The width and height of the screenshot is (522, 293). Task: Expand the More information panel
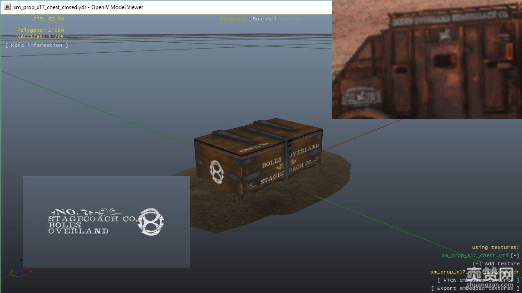[x=37, y=45]
